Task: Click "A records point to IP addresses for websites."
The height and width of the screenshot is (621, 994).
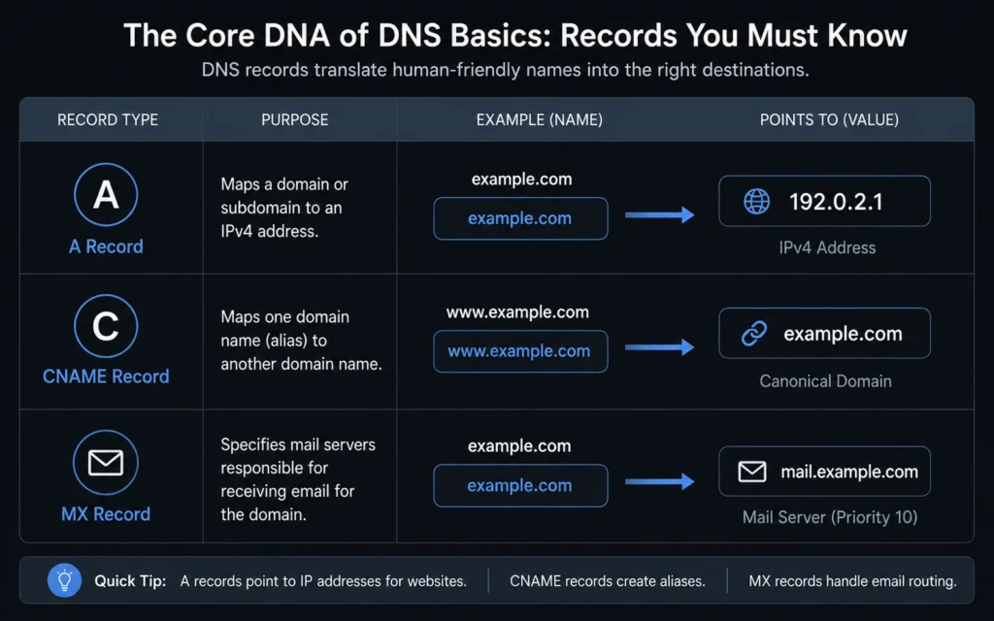Action: (x=323, y=581)
